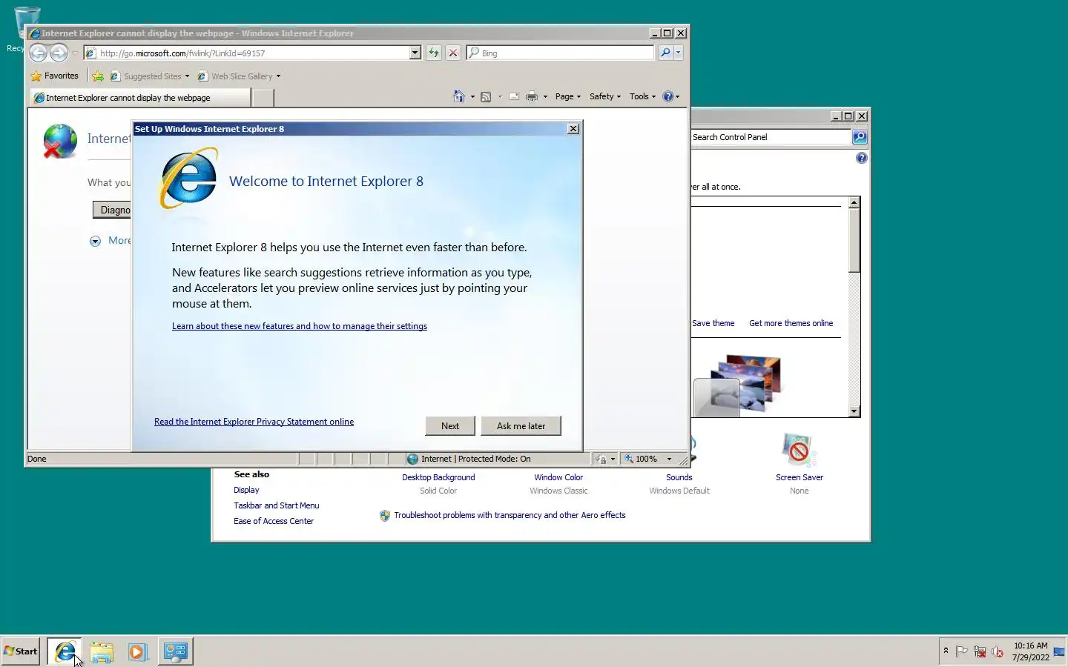Click the themes list scrollbar down arrow

[x=854, y=411]
